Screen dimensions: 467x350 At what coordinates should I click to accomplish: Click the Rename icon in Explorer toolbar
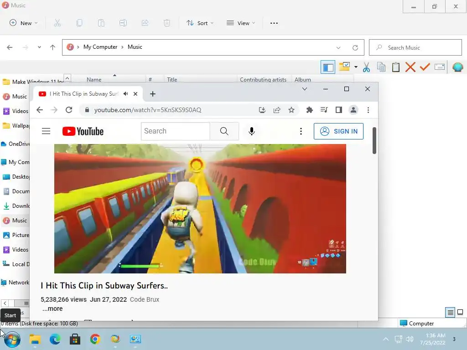click(x=123, y=23)
